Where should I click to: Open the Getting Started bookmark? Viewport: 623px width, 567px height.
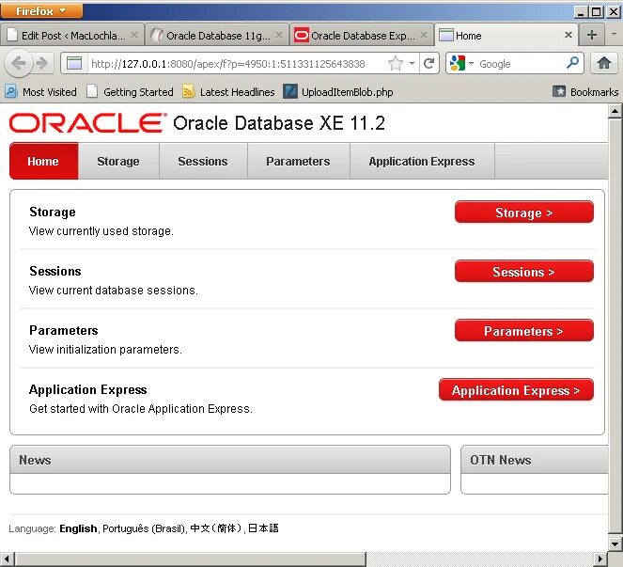coord(131,92)
